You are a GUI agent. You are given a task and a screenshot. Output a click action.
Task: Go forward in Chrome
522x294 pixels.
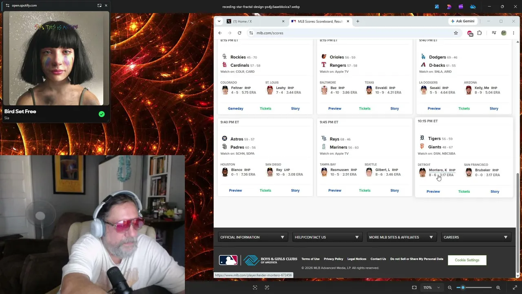230,33
